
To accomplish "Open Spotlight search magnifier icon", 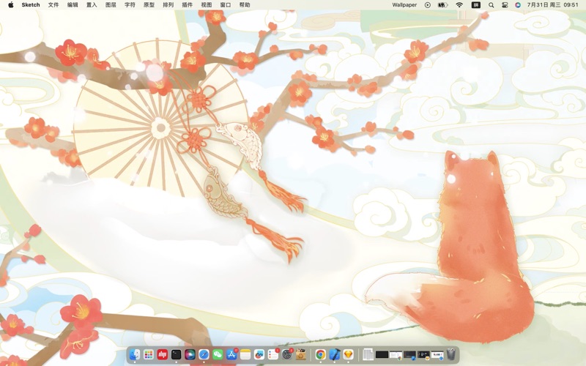I will tap(491, 4).
